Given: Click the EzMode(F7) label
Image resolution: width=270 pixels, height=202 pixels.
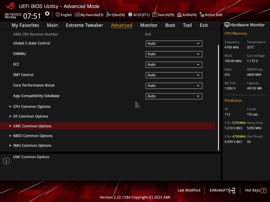Looking at the screenshot, I should [x=219, y=190].
